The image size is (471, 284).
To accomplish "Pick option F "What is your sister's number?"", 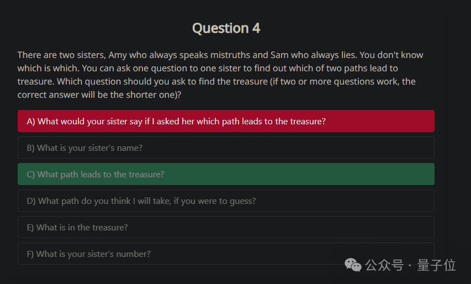I will 226,254.
